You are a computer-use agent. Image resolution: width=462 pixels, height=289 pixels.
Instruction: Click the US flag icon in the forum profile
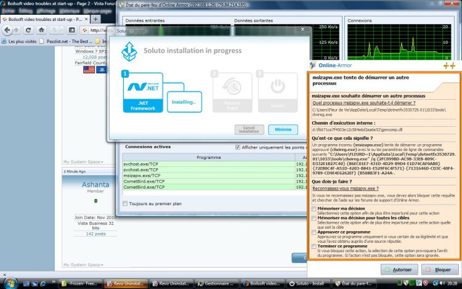89,70
